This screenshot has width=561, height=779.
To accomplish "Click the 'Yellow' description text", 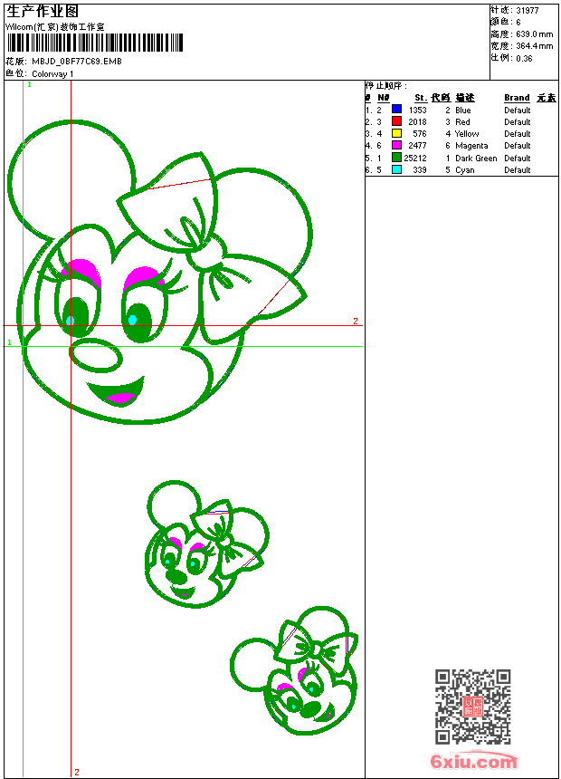I will pos(467,134).
